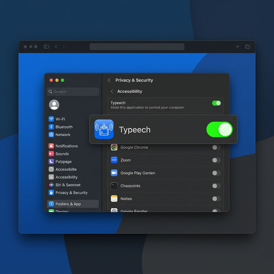Click the Postere & App icon
Viewport: 274px width, 274px height.
(51, 204)
